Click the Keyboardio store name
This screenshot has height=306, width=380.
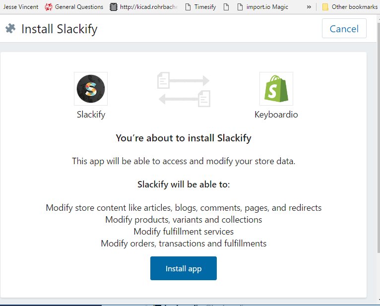[276, 115]
